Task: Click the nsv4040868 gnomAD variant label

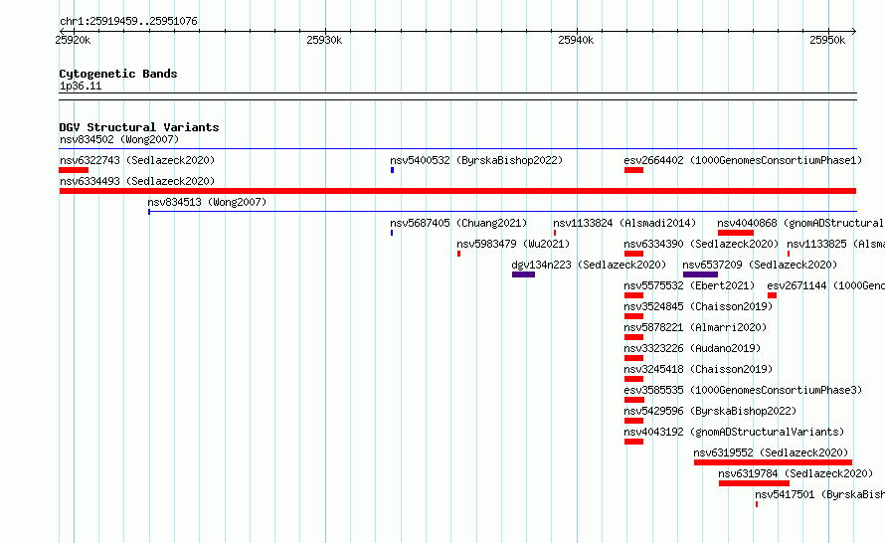Action: (800, 223)
